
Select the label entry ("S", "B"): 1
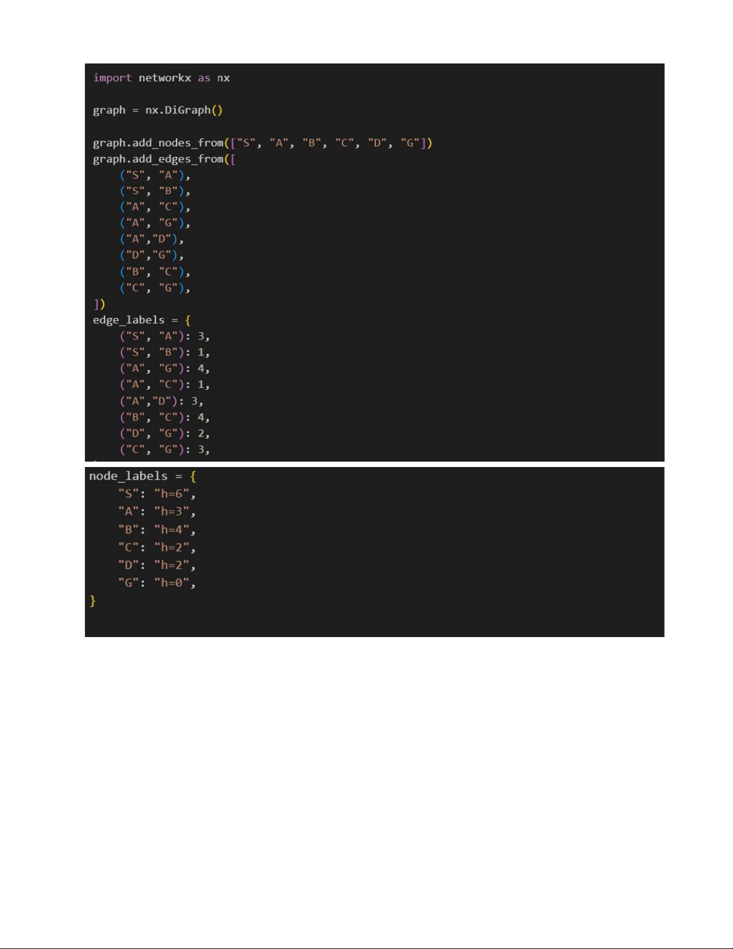pos(165,353)
